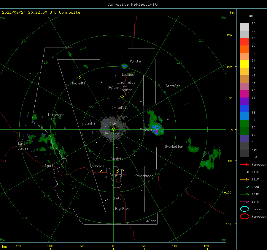
Task: Click the Okotoks city label
Action: coord(119,198)
